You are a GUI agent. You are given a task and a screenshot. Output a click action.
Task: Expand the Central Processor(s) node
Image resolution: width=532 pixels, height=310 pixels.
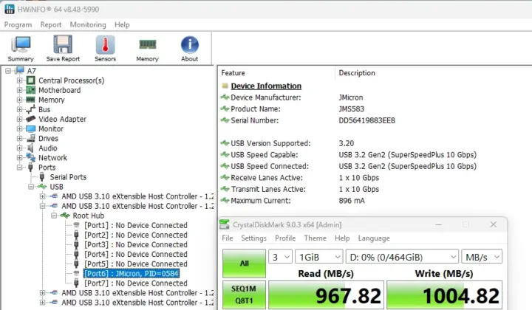pos(20,80)
